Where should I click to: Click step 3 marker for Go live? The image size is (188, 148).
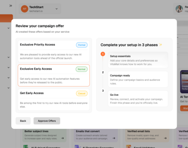click(103, 91)
